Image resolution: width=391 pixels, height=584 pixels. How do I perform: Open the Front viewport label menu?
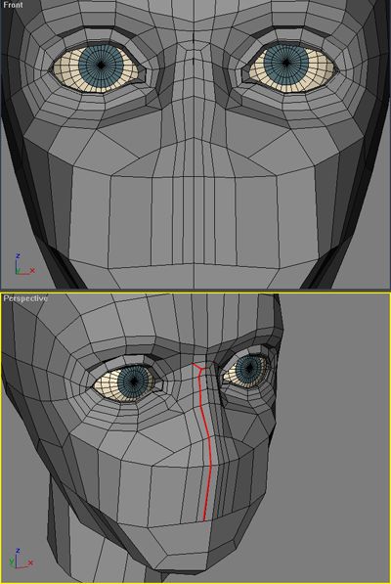pos(13,5)
